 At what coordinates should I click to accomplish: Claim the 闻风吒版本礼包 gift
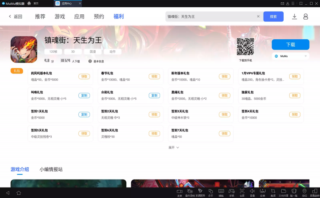point(84,76)
